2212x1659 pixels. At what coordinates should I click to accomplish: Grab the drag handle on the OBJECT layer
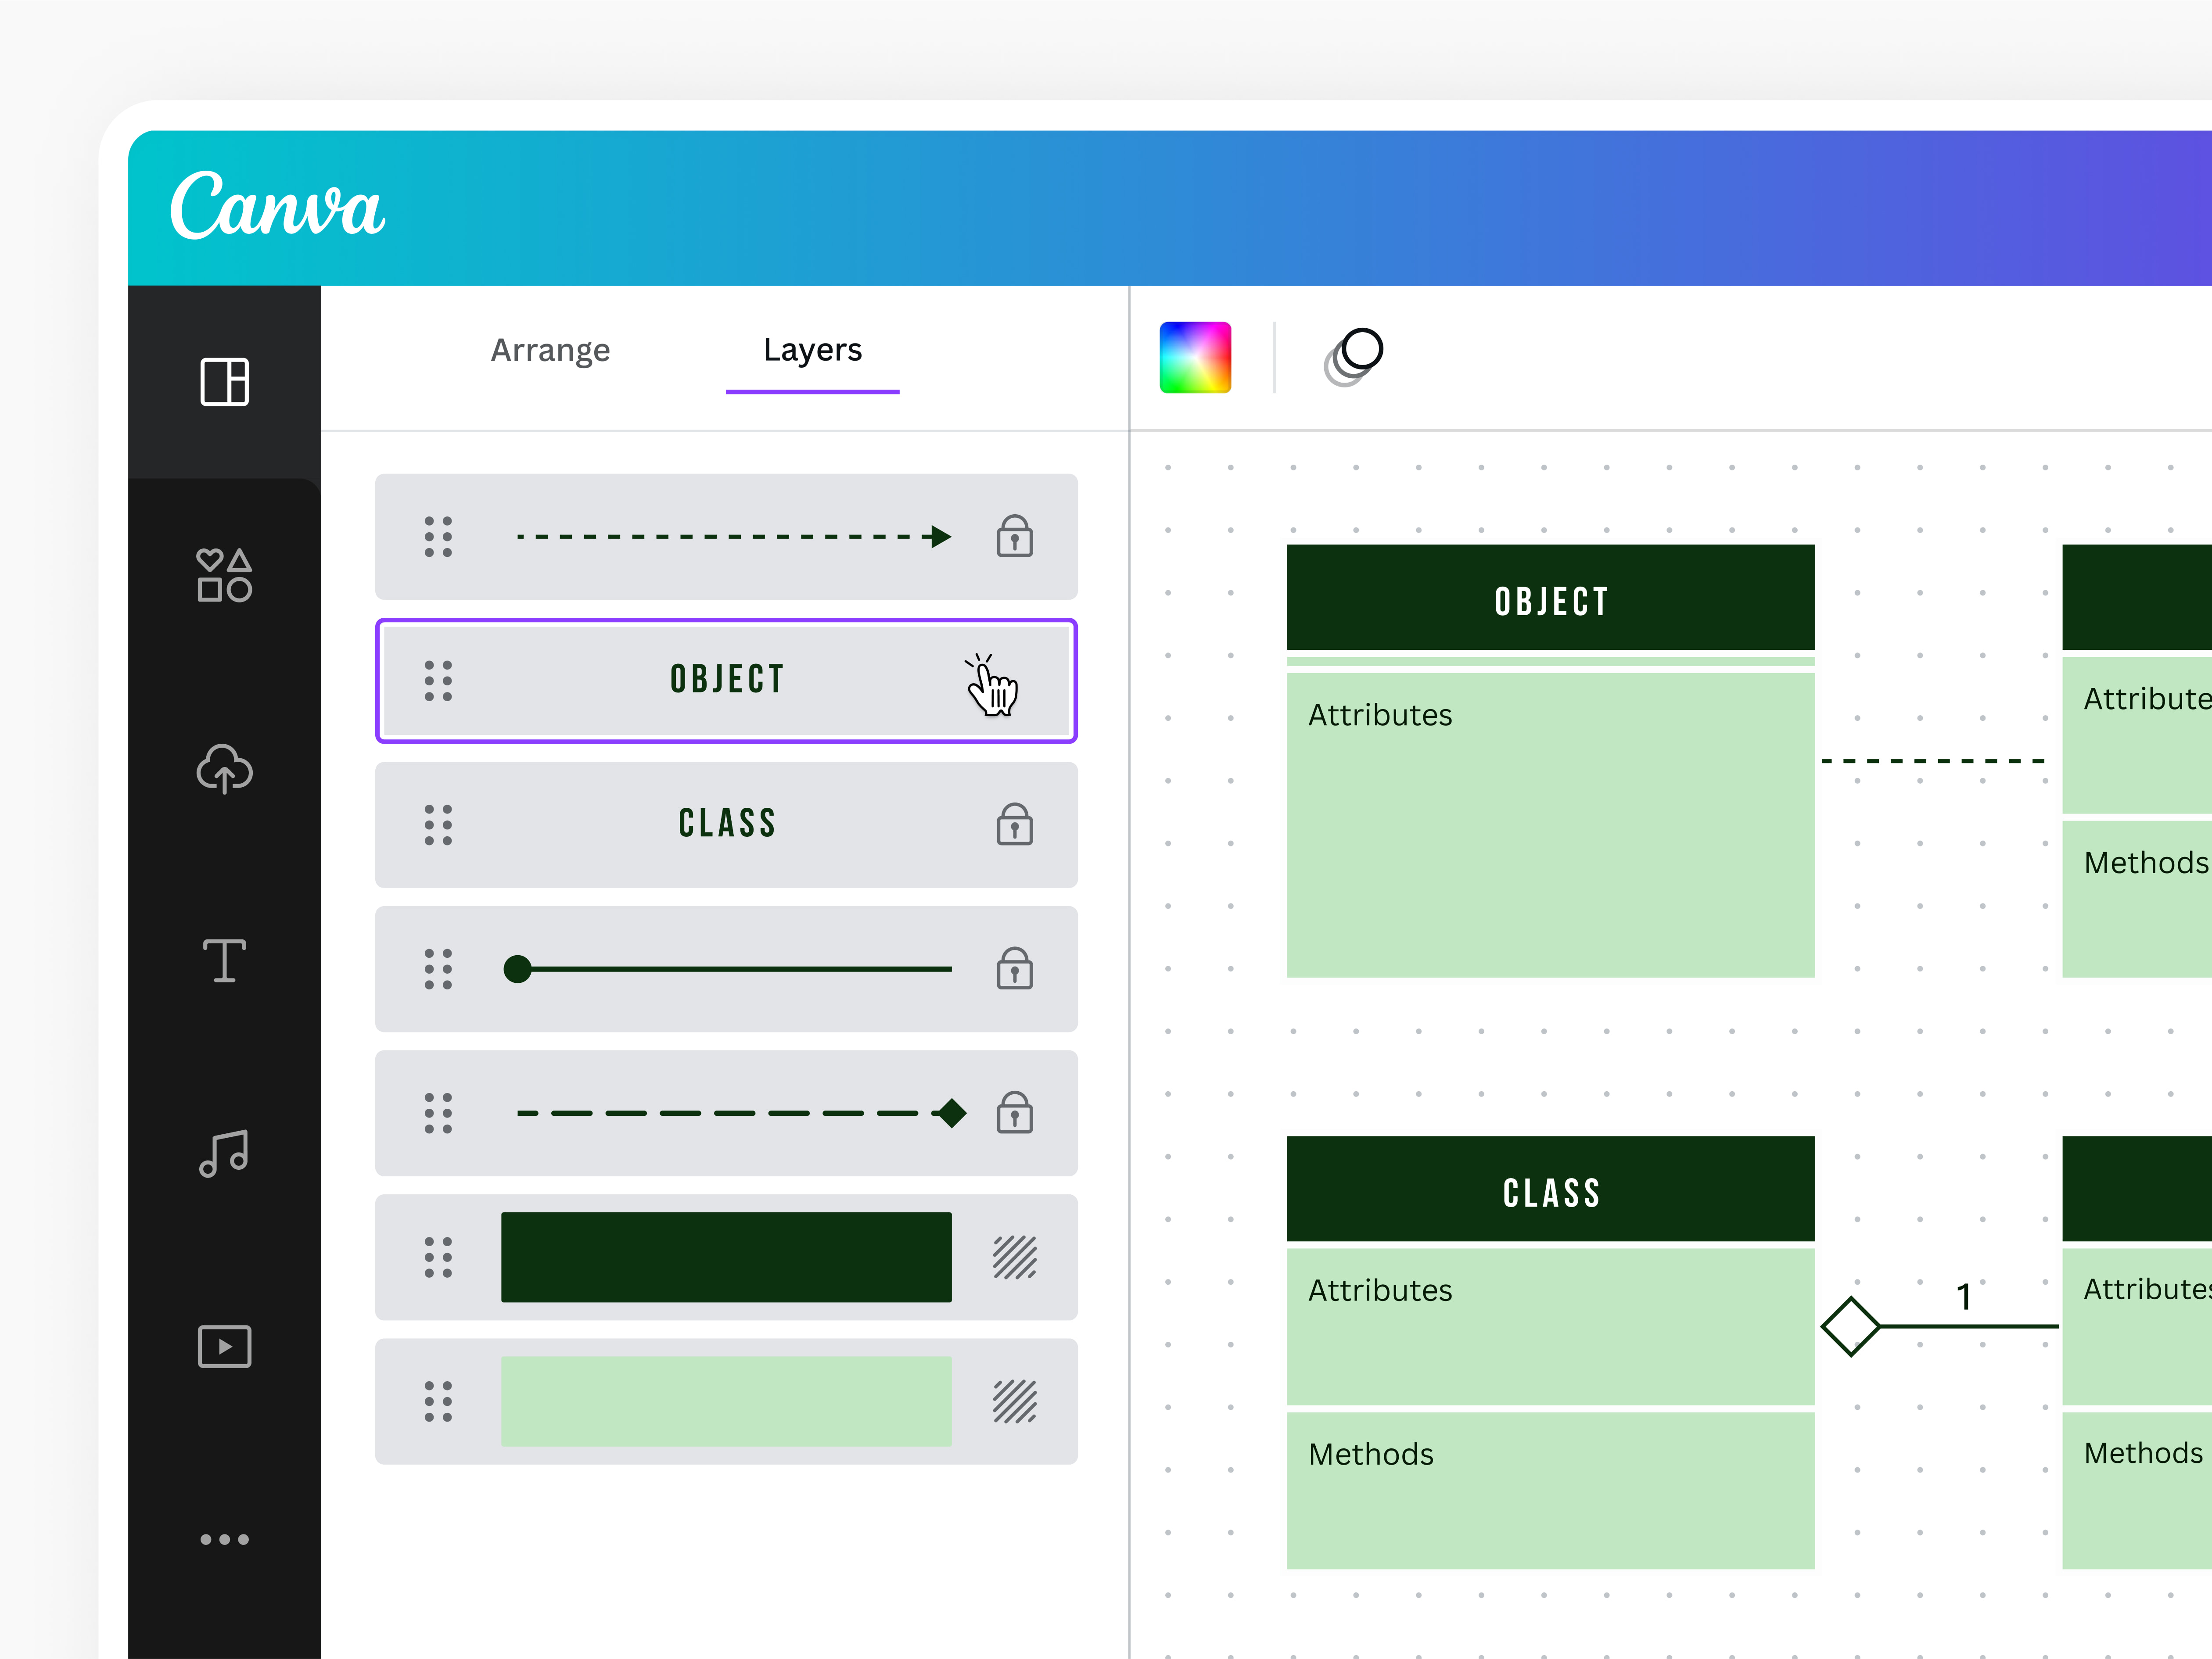point(437,681)
